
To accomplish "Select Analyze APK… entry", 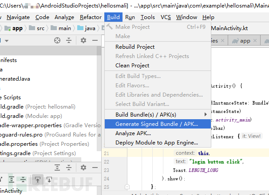I will tap(158, 133).
